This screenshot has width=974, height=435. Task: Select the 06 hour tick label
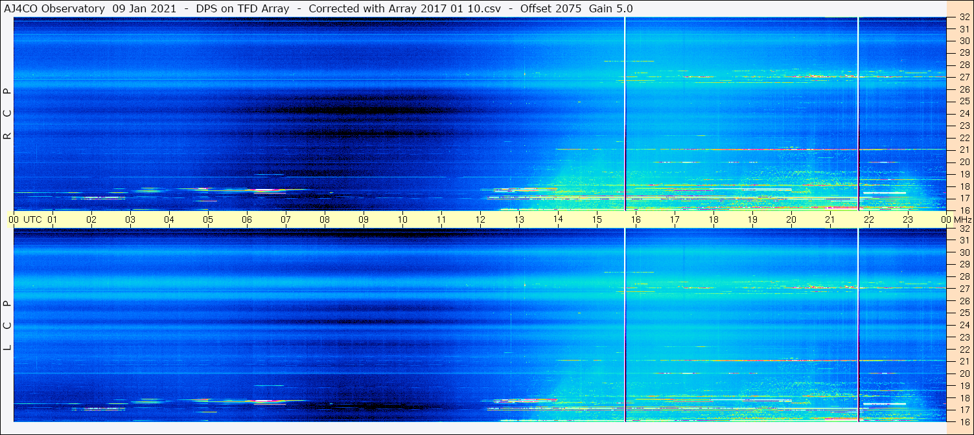coord(247,220)
